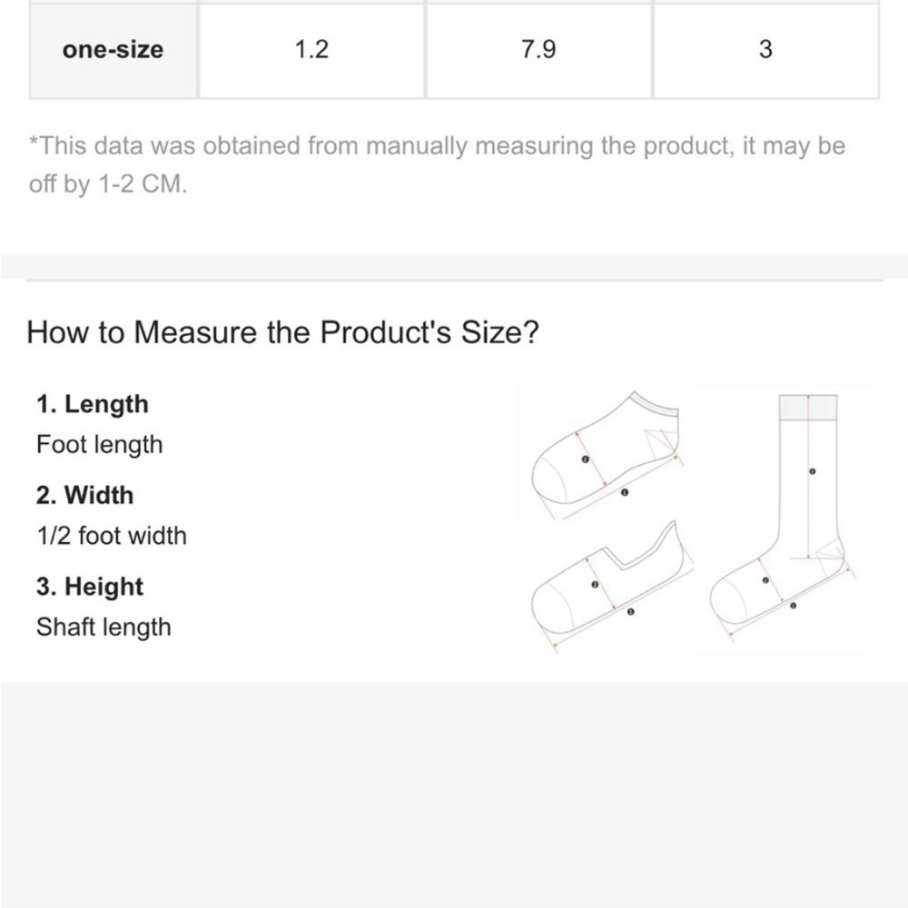
Task: Click the 3. Height label
Action: tap(90, 586)
